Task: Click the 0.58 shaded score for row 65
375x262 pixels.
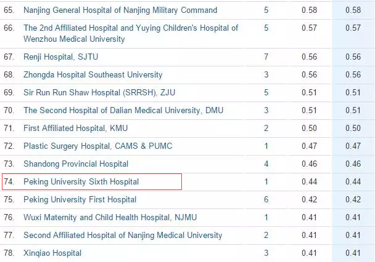Action: point(353,10)
